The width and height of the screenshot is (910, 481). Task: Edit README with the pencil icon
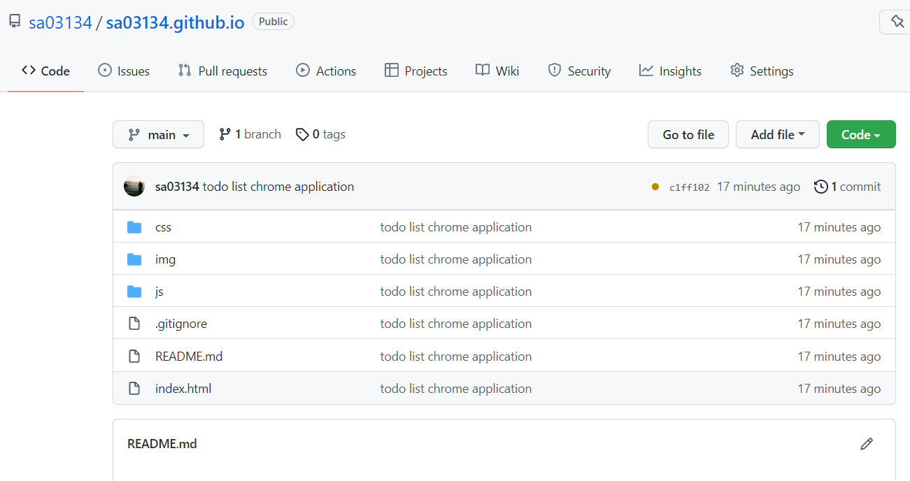(x=867, y=444)
